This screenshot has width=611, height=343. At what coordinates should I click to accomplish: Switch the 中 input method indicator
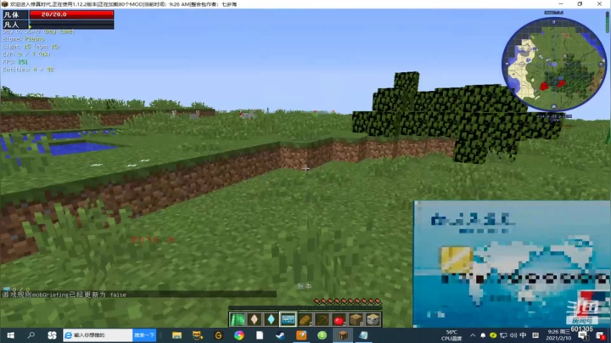coord(523,335)
